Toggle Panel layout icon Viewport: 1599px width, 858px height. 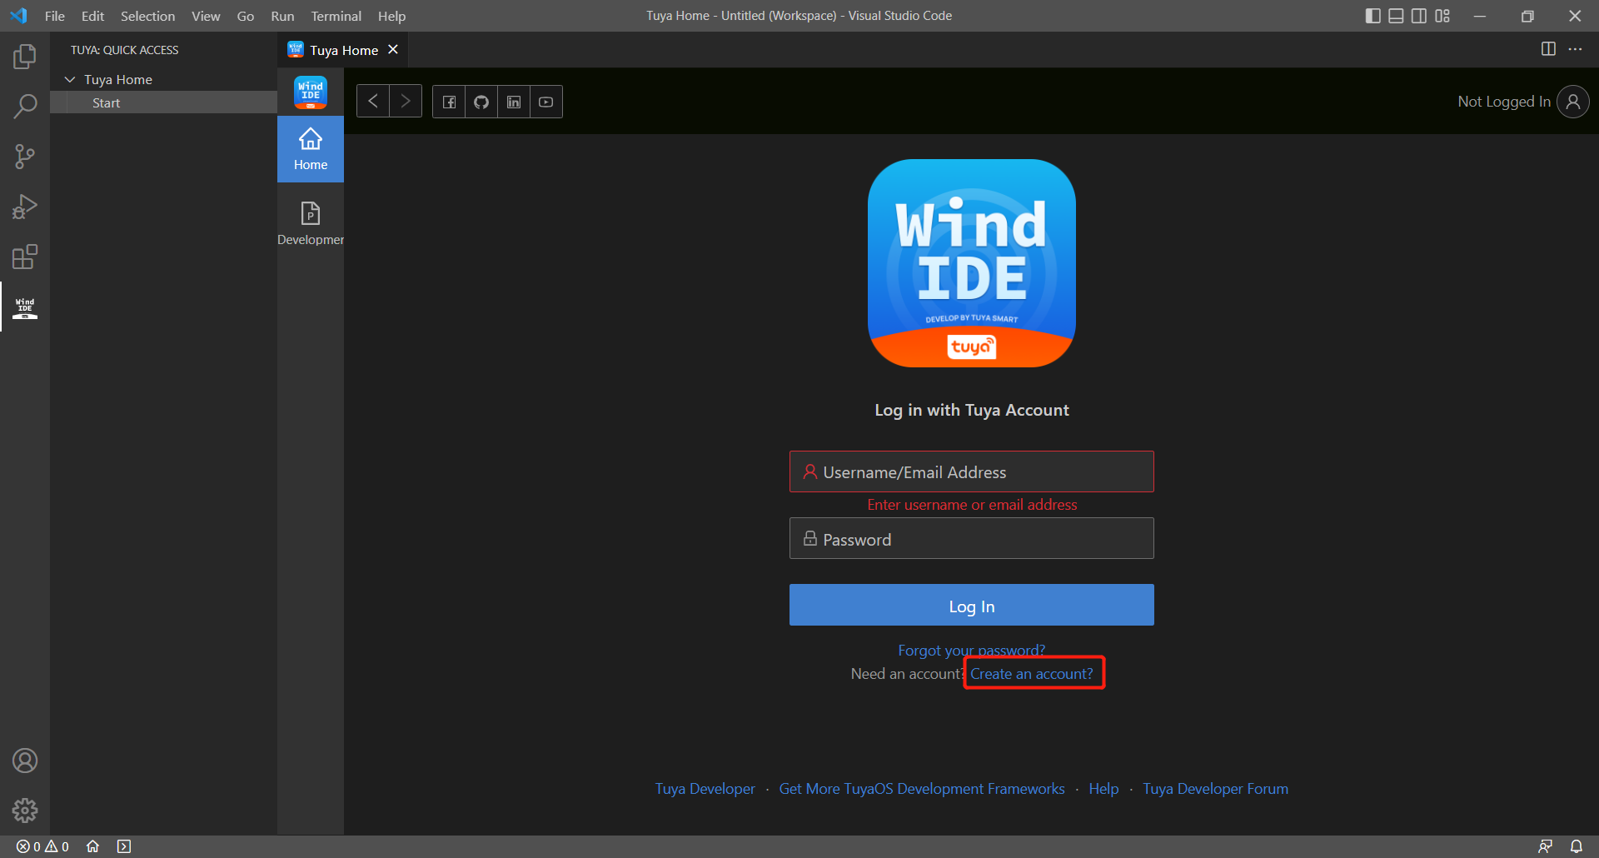point(1397,16)
